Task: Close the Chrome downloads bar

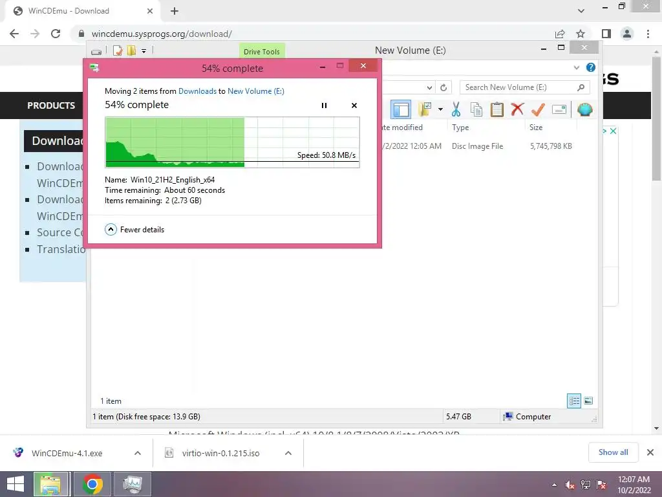Action: click(650, 452)
